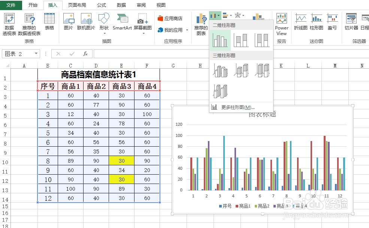Viewport: 369px width, 228px height.
Task: Click the Insert Function fx button
Action: 85,54
